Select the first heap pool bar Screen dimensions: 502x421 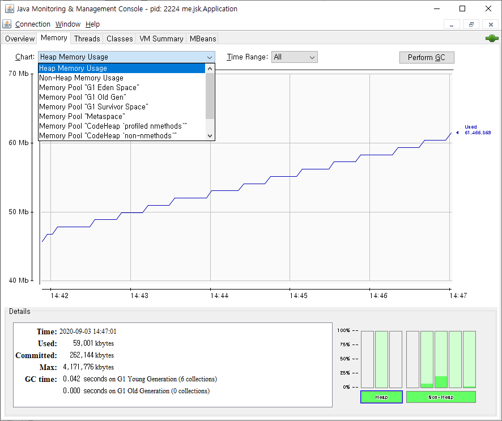coord(367,359)
